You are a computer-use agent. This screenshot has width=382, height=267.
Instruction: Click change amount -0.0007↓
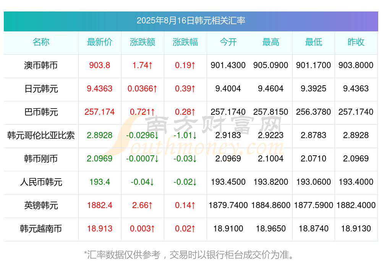click(x=142, y=158)
